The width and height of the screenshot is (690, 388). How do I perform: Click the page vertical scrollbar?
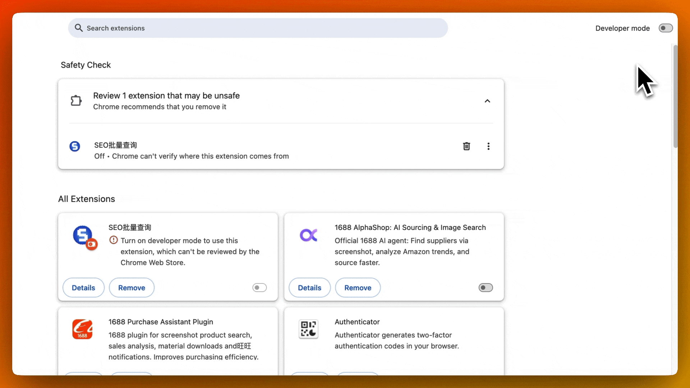675,96
